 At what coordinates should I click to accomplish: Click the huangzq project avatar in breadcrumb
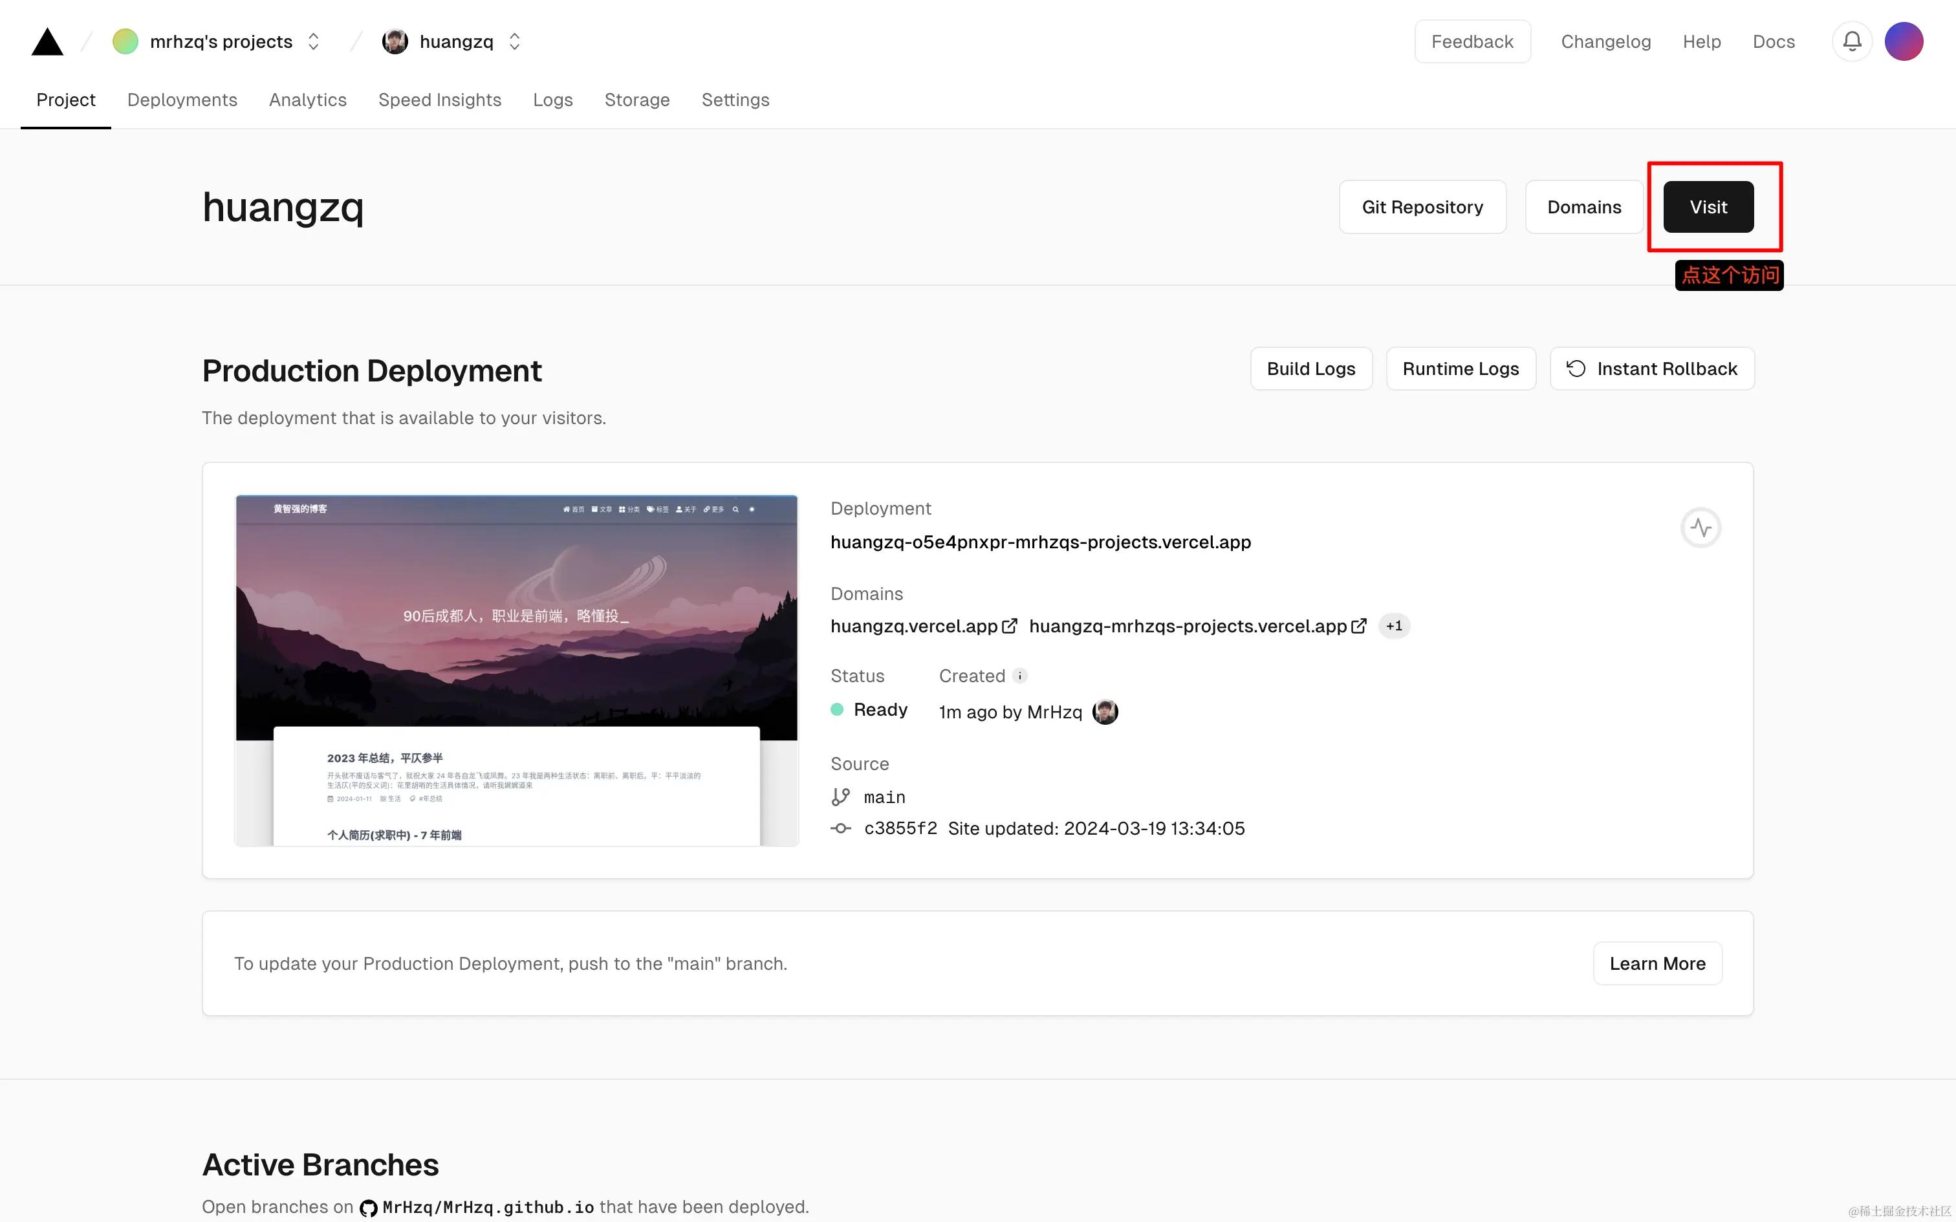coord(395,41)
